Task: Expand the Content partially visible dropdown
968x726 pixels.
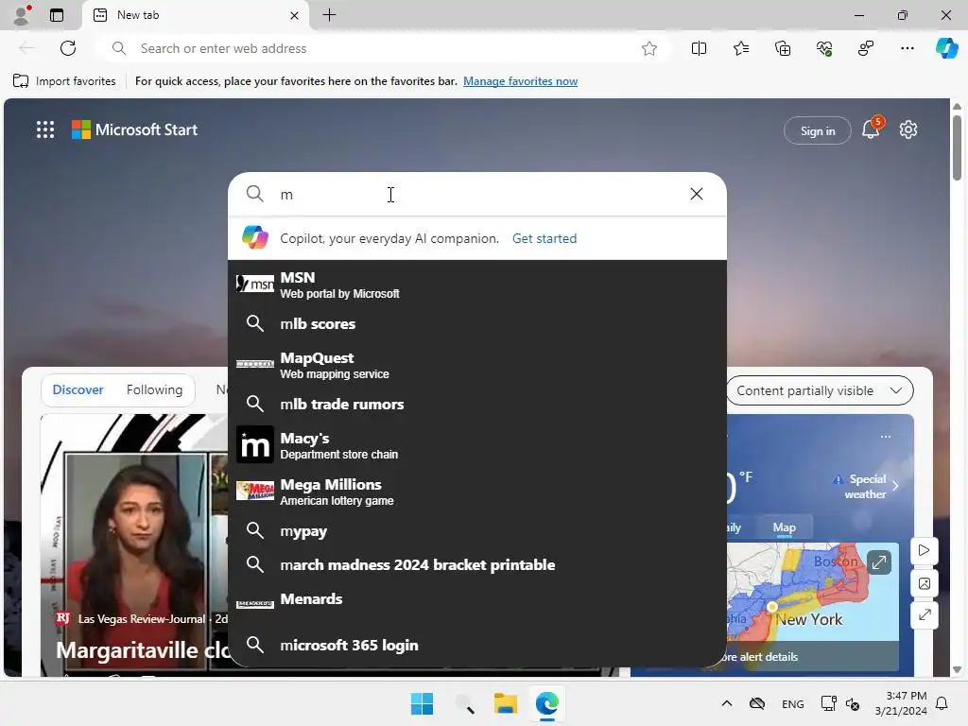Action: click(x=820, y=390)
